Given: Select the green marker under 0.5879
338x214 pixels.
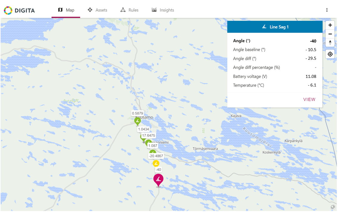Looking at the screenshot, I should (x=137, y=121).
